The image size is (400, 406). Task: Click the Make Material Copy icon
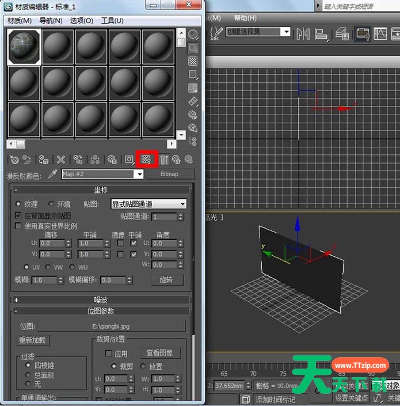click(x=78, y=160)
